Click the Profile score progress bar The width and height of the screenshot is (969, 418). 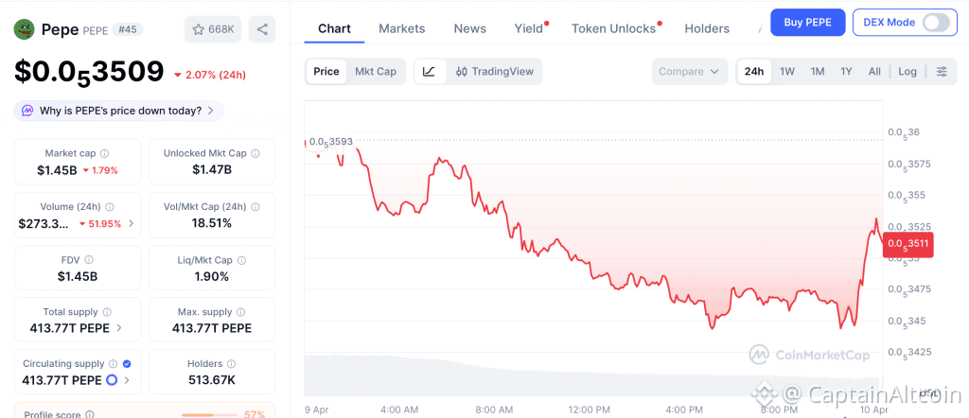click(x=209, y=414)
